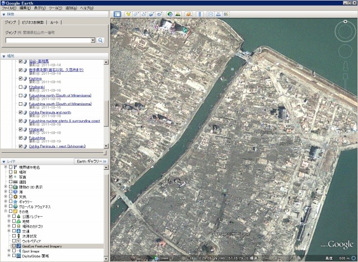Expand the 建物の 3D 表示 node
The image size is (358, 262).
click(6, 187)
